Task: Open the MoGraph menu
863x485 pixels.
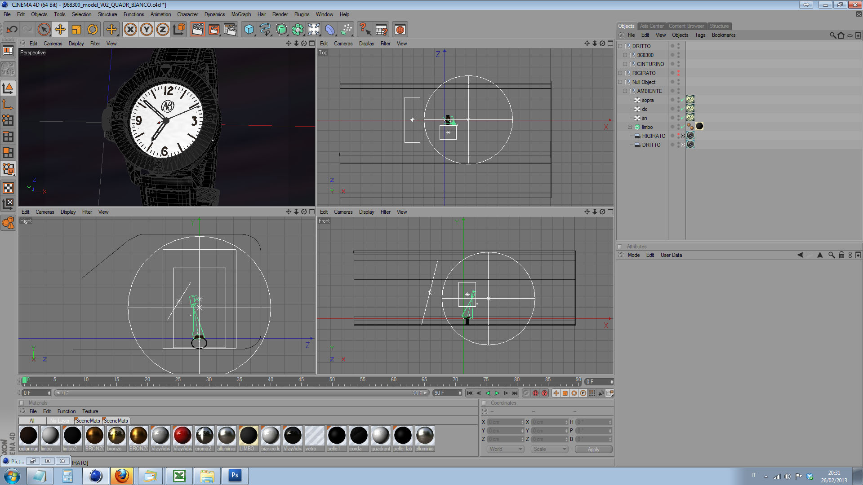Action: 241,14
